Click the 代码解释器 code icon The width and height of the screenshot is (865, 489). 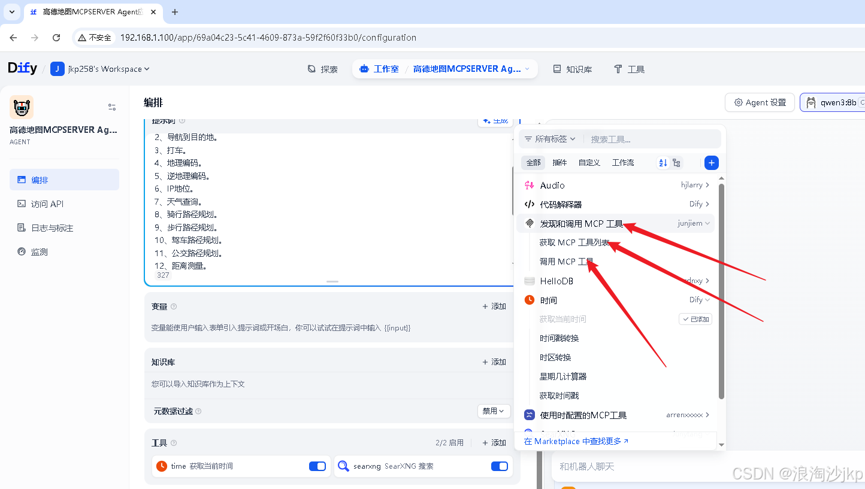pos(529,204)
